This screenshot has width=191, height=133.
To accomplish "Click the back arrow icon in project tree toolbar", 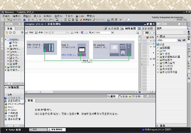I will click(10, 33).
